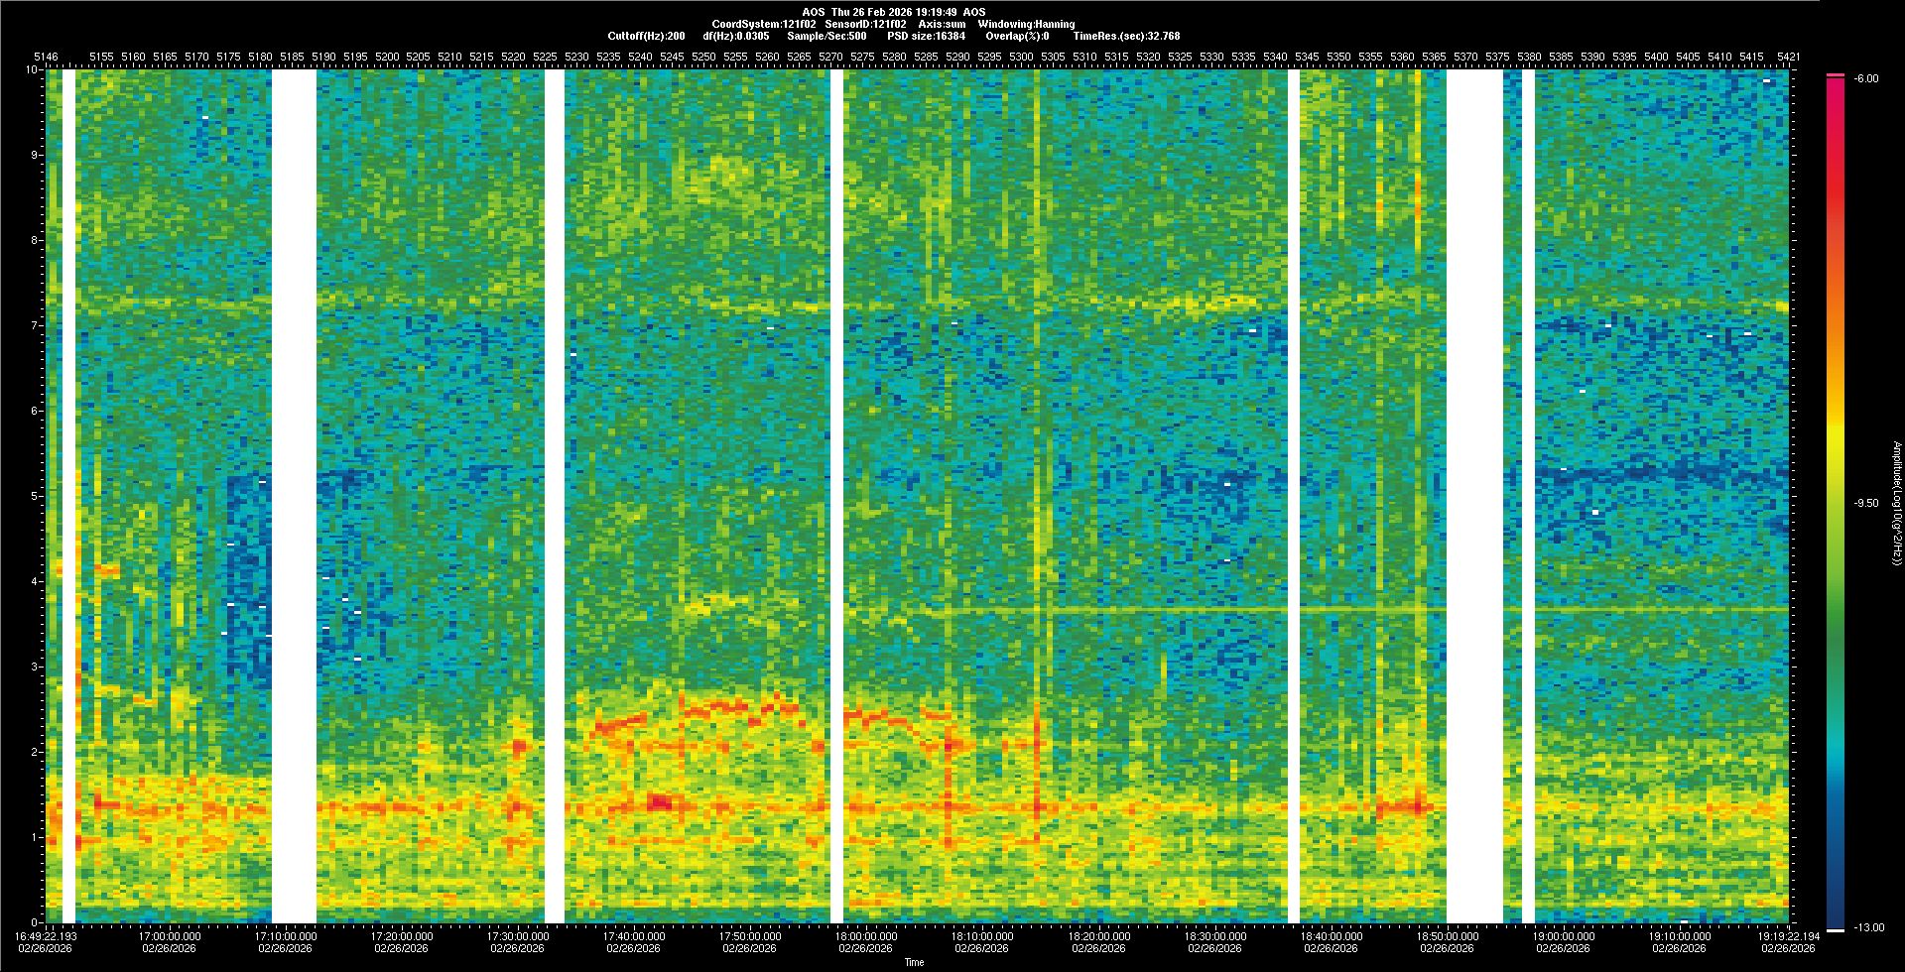Viewport: 1905px width, 972px height.
Task: Click the 19:00:00.000 time axis label
Action: pos(1562,936)
